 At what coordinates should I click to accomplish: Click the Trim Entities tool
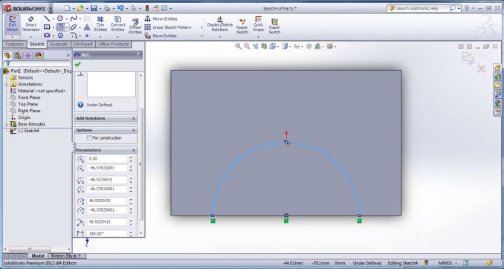100,24
